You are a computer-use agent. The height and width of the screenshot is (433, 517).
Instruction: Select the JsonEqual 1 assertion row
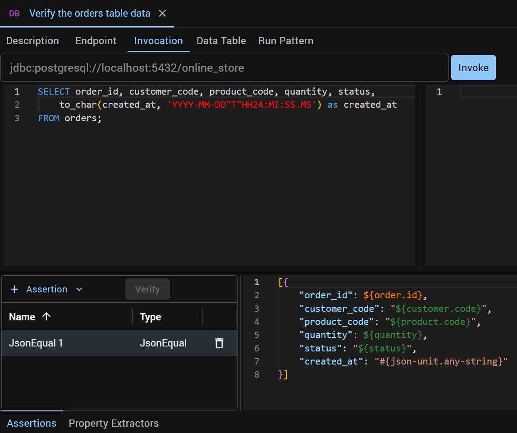(x=119, y=343)
